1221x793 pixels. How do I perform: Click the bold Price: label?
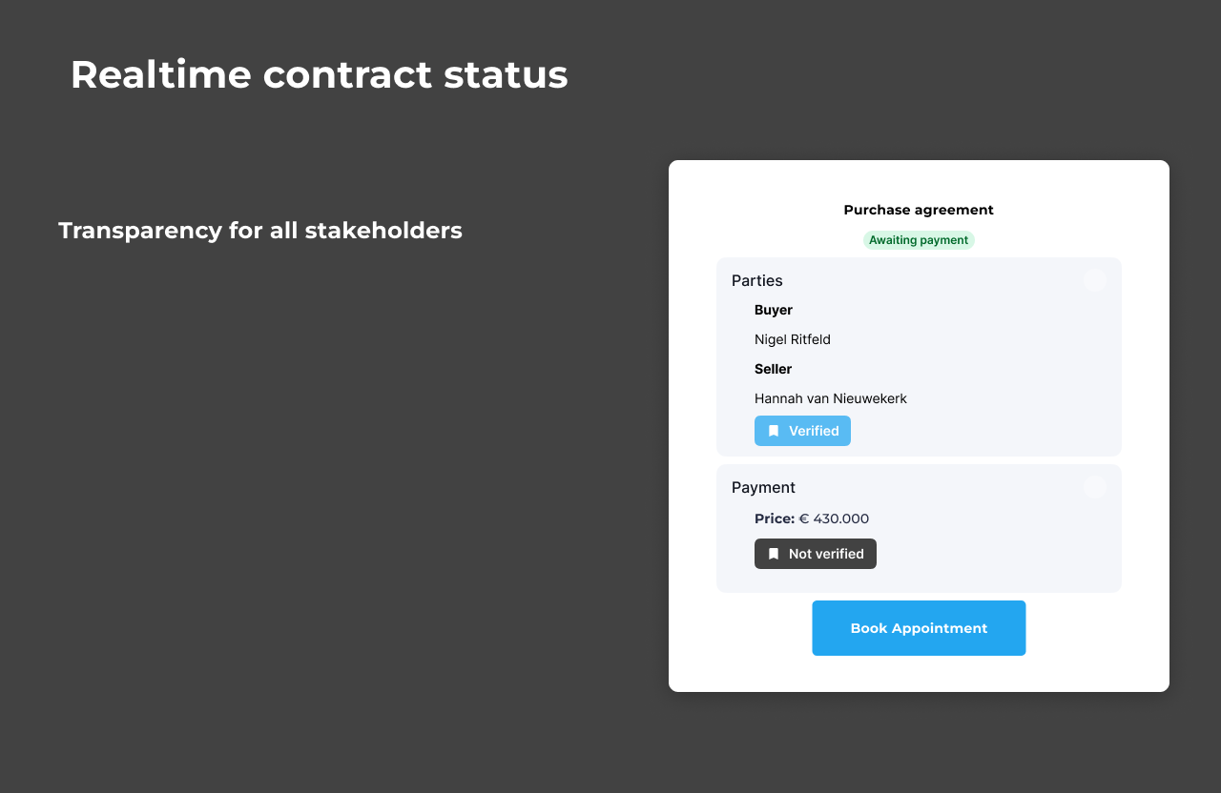(775, 518)
